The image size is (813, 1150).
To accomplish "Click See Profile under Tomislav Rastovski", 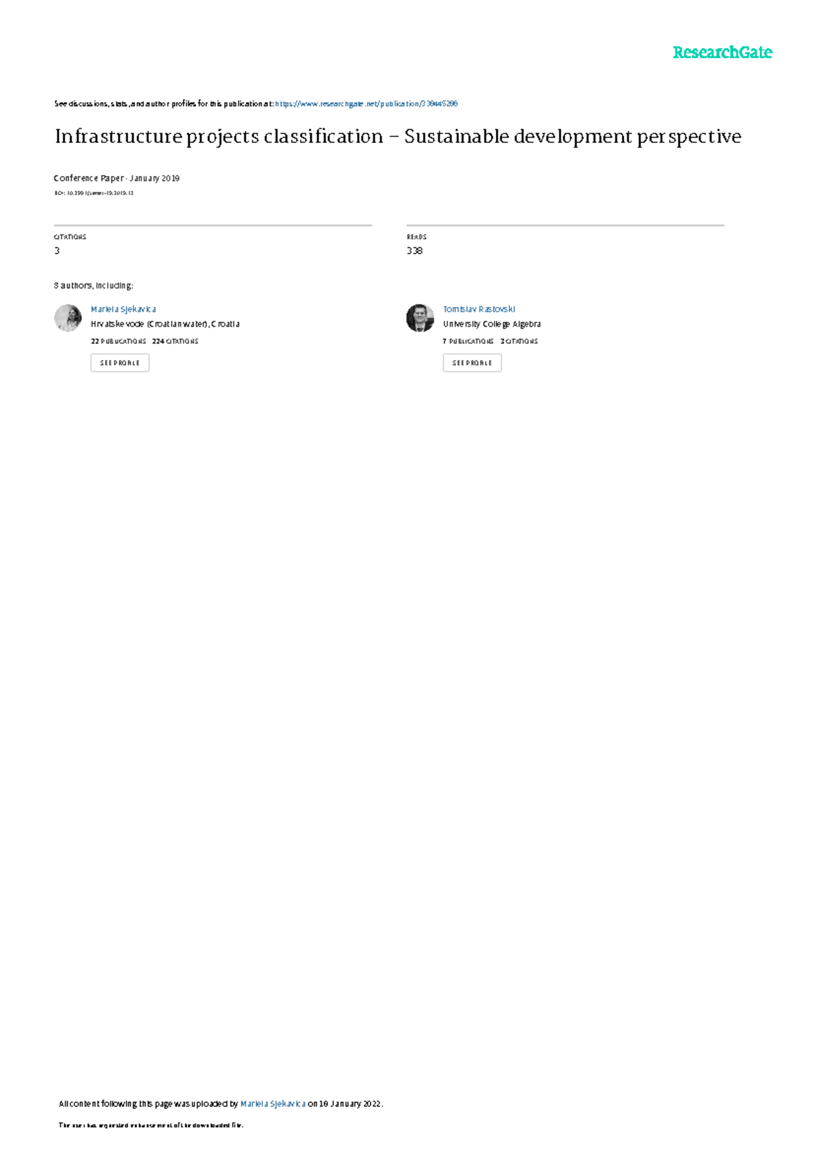I will coord(472,363).
